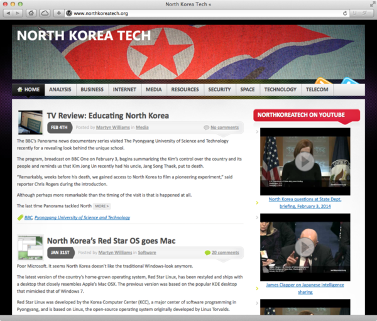Screen dimensions: 377x321
Task: Open the RESOURCES menu item
Action: click(x=185, y=90)
